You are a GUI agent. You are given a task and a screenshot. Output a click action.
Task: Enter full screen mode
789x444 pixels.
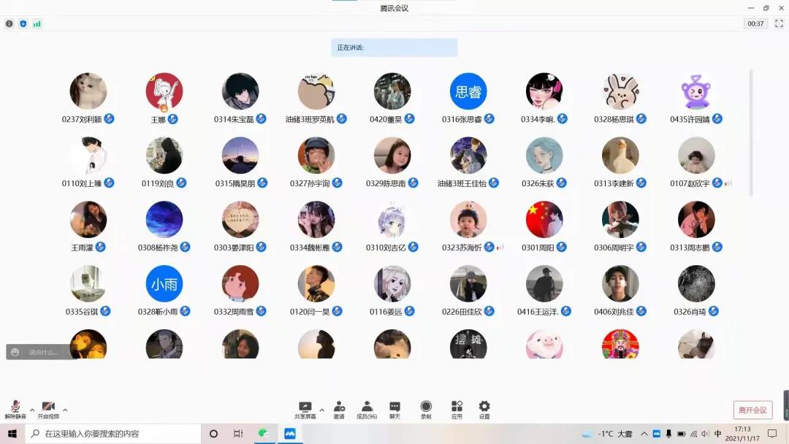click(x=779, y=23)
